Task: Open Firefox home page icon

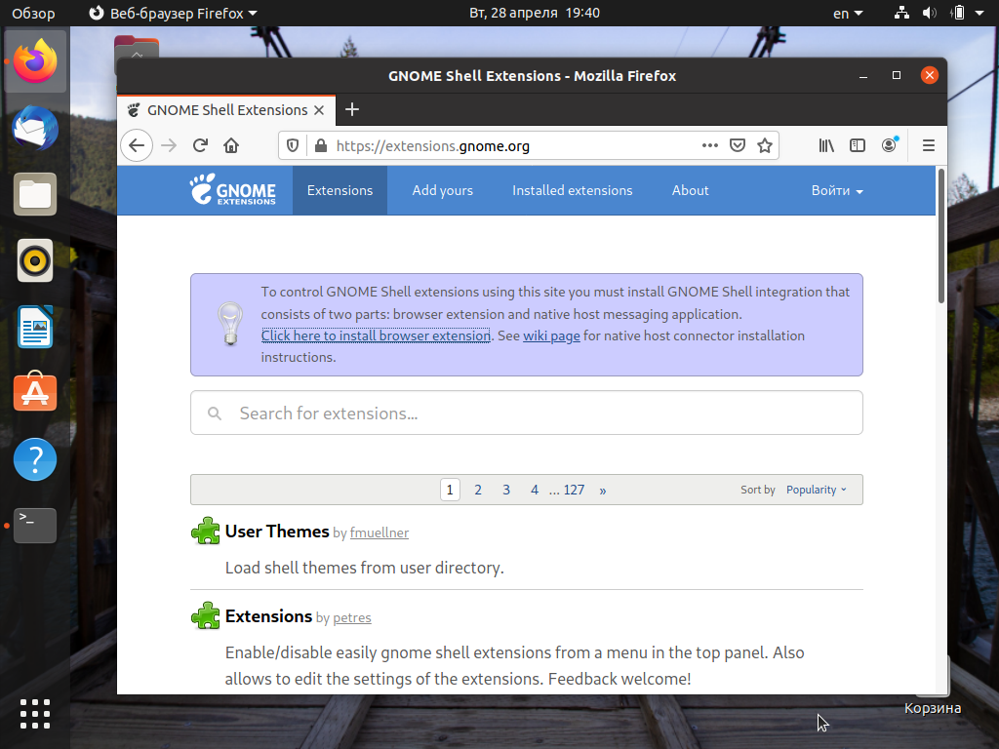Action: (231, 146)
